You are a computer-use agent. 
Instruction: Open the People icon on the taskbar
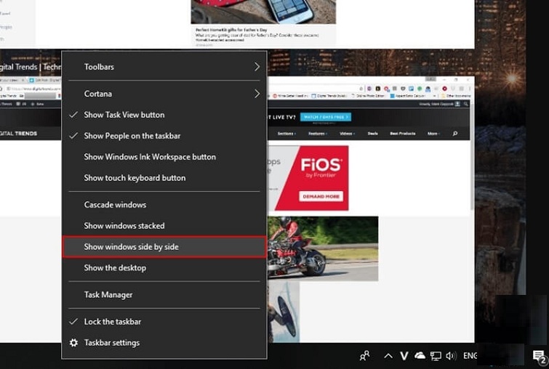(365, 356)
